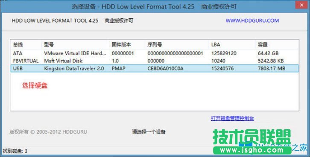Click the firmware value 00000001
Viewport: 310px width, 157px height.
(x=123, y=53)
